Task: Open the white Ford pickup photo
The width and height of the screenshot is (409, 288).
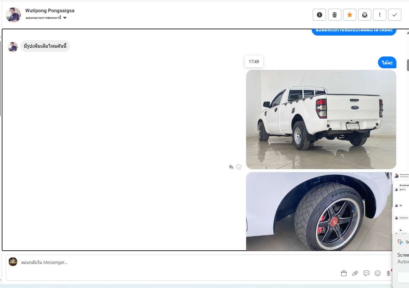Action: (321, 120)
